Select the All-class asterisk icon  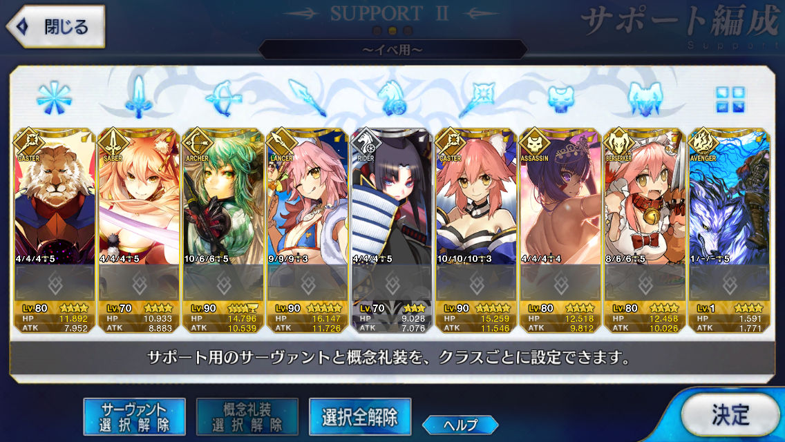pos(54,97)
